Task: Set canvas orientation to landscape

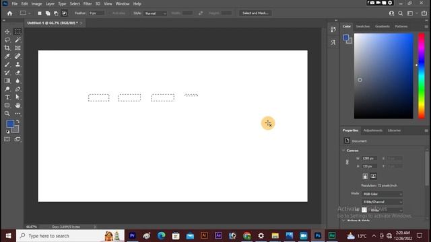Action: [373, 176]
